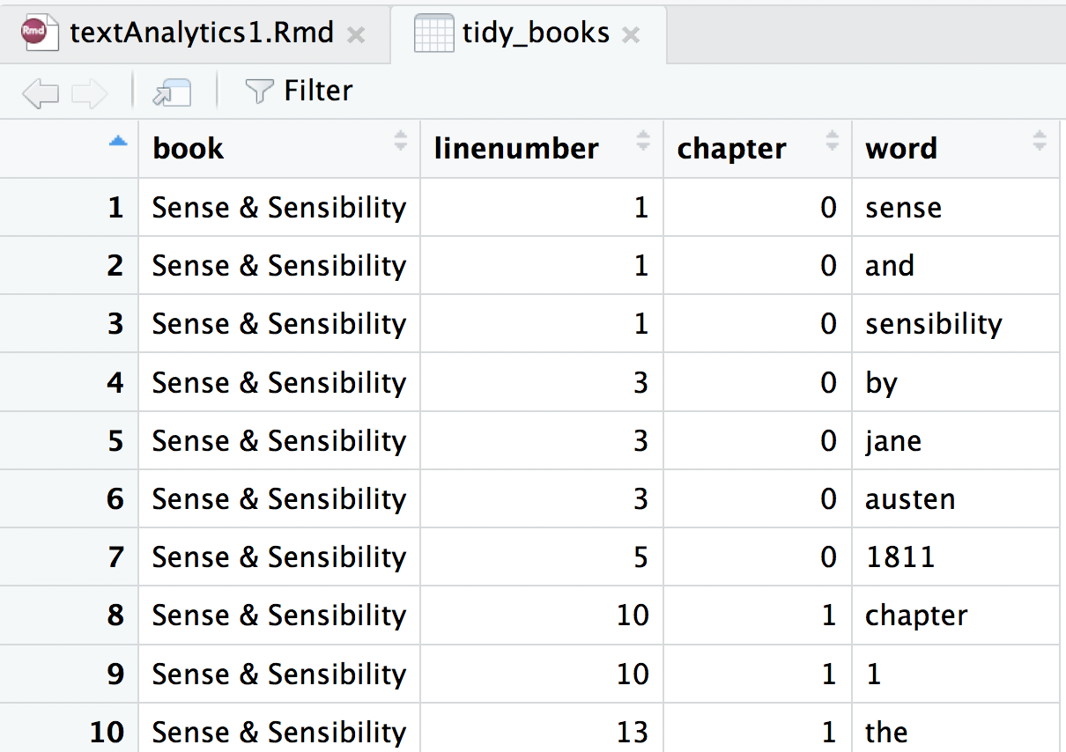Select the tidy_books tab
The image size is (1066, 752).
click(x=536, y=33)
